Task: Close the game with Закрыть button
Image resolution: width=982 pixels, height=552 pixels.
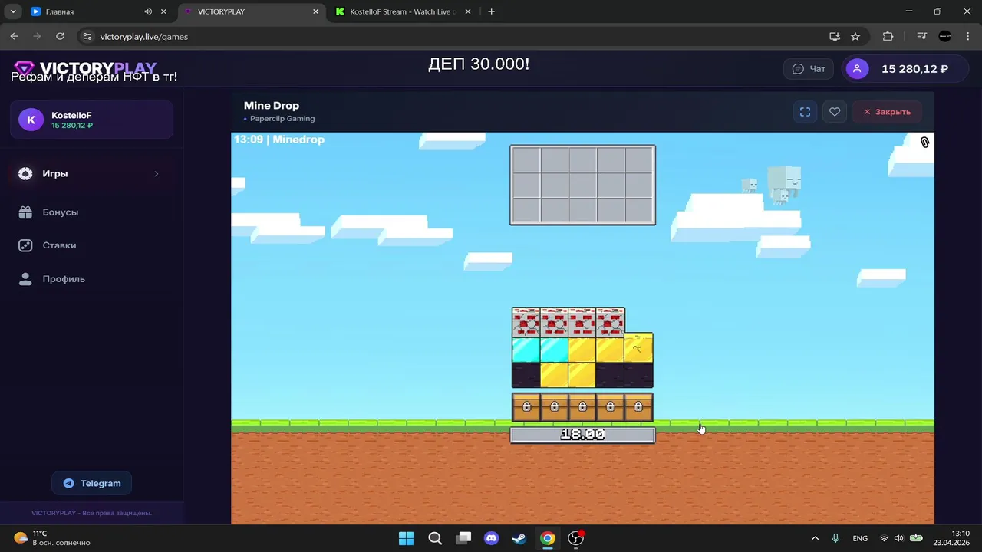Action: click(887, 112)
